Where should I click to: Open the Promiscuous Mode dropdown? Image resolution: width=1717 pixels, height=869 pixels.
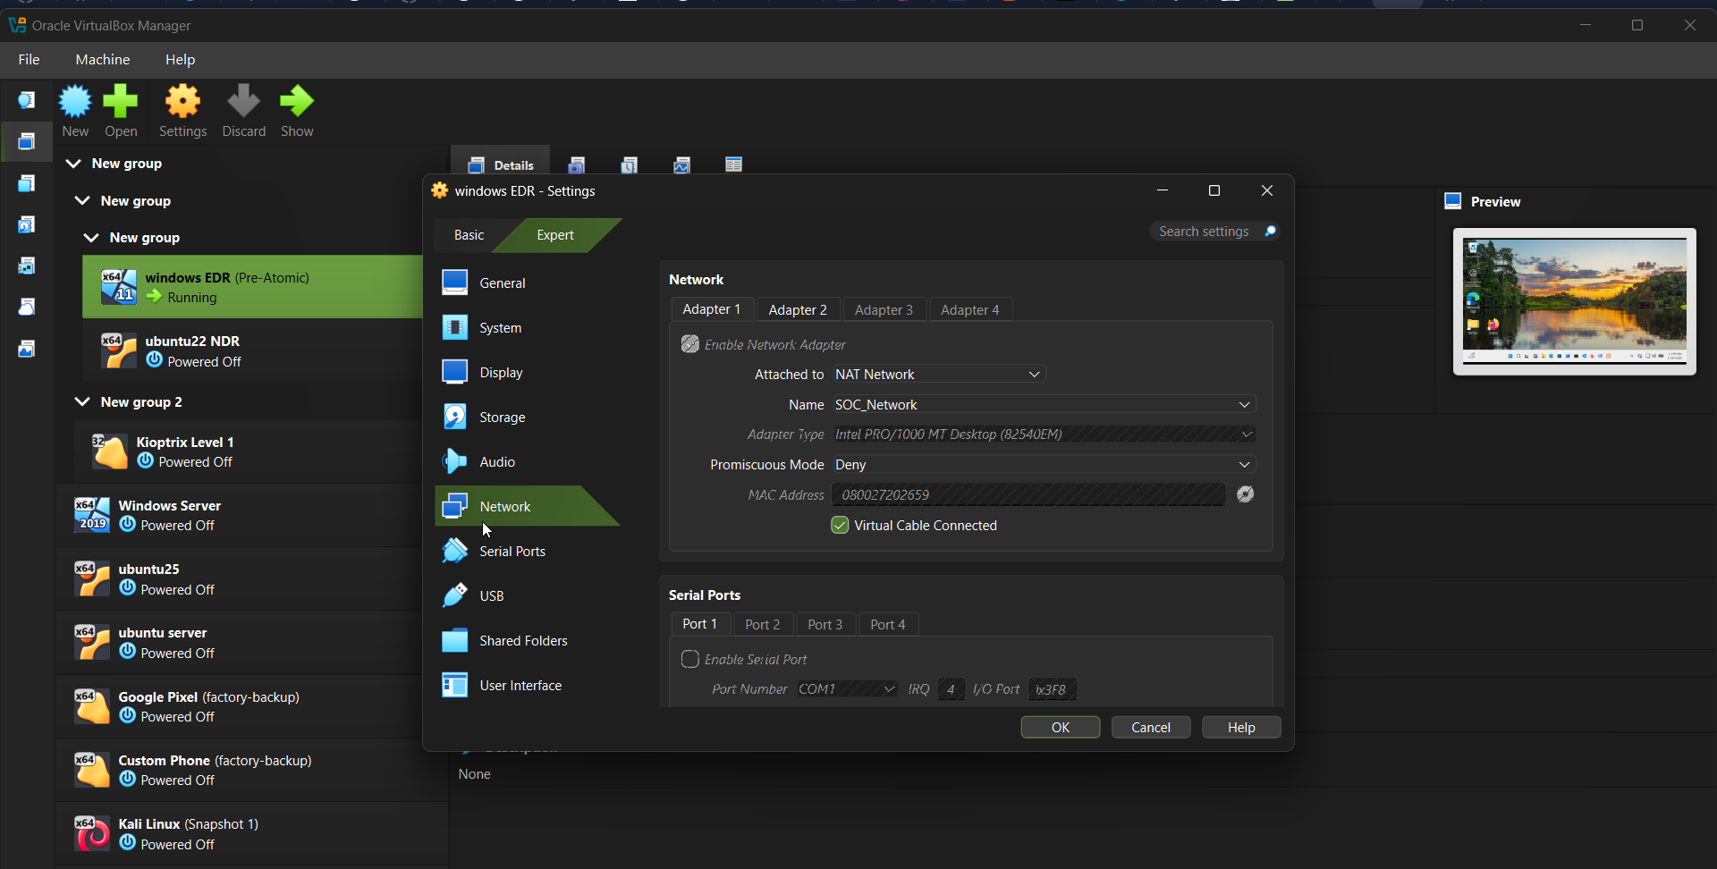pos(1043,465)
